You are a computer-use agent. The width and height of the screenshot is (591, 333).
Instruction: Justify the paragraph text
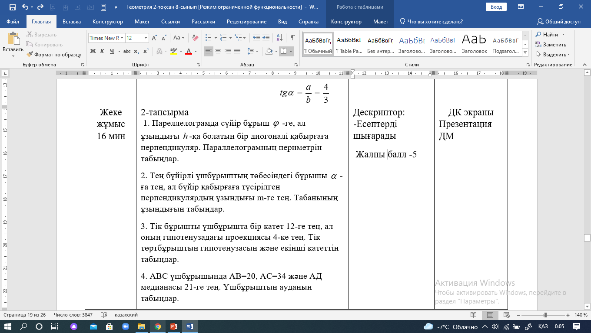tap(237, 51)
